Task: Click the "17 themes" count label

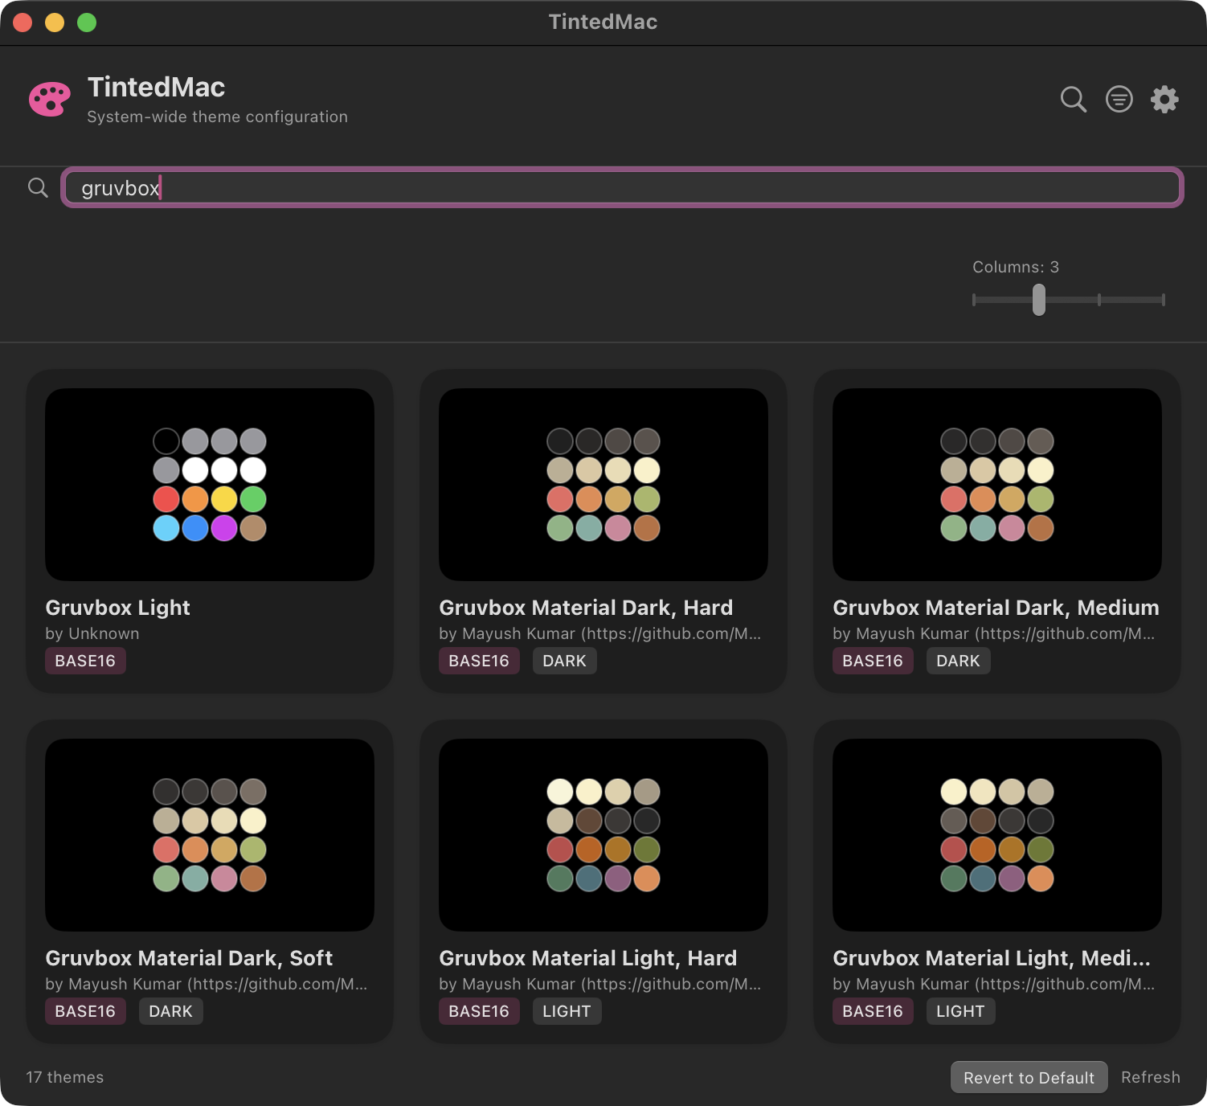Action: [x=65, y=1077]
